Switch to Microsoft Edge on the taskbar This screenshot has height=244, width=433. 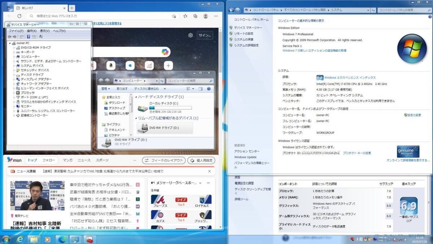(x=62, y=239)
